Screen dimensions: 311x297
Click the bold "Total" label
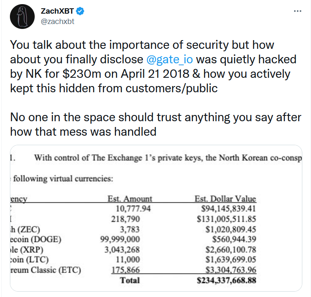[x=130, y=280]
